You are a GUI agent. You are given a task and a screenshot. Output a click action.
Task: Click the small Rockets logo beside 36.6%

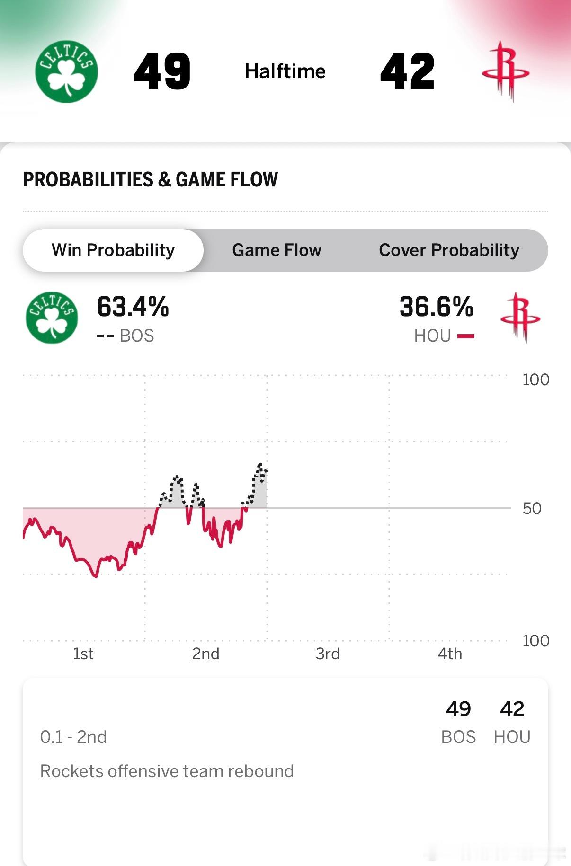coord(520,318)
